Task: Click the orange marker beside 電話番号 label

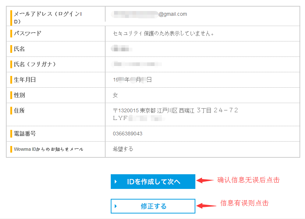Action: point(11,134)
